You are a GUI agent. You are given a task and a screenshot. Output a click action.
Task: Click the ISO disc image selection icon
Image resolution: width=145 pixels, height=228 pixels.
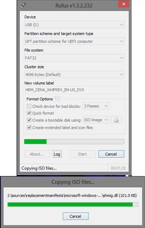pos(116,120)
